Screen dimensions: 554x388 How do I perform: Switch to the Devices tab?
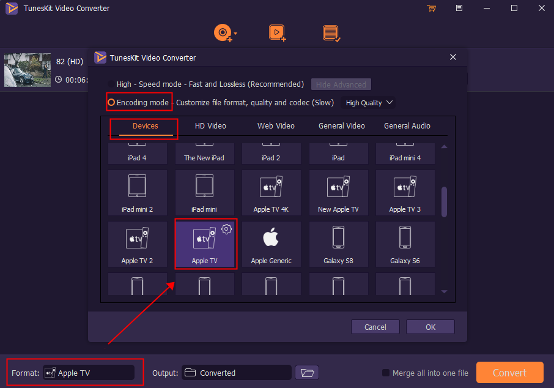pyautogui.click(x=145, y=126)
